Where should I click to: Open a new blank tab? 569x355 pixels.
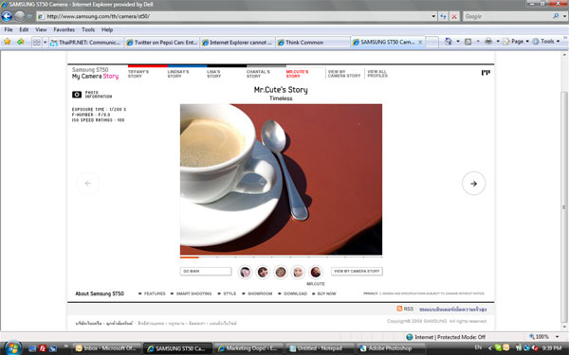pyautogui.click(x=431, y=43)
